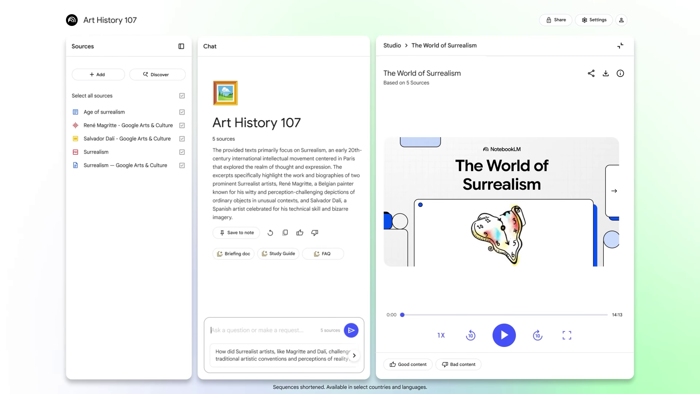Uncheck the Age of surrealism source

click(182, 112)
